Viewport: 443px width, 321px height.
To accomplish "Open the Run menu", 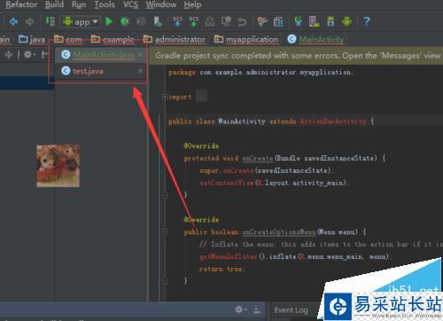I will point(79,4).
